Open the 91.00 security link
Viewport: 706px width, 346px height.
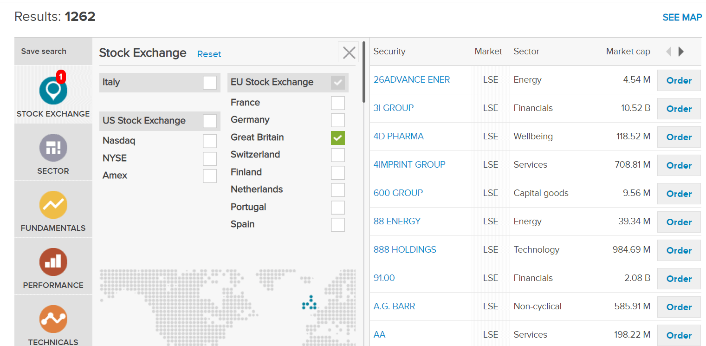point(384,278)
